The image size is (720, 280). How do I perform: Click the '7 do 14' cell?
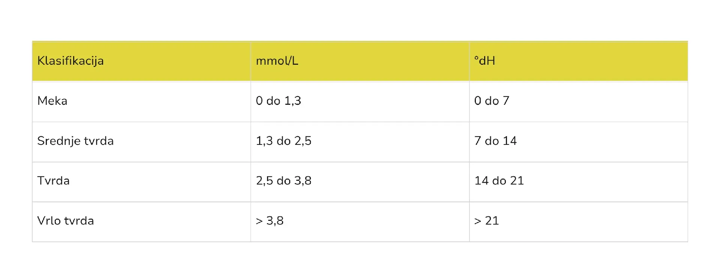[x=495, y=141]
